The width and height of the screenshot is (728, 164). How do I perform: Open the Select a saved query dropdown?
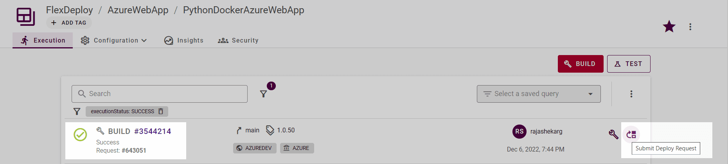(x=539, y=94)
